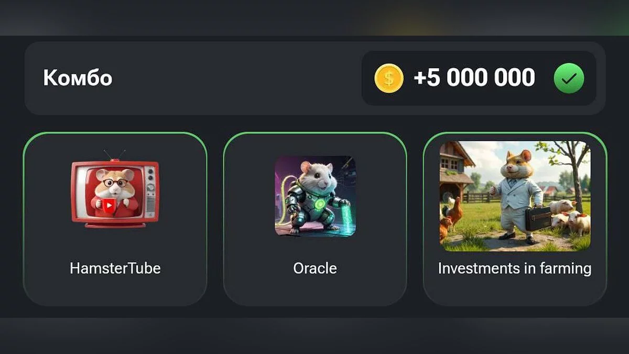Click the play button on HamsterTube TV

click(x=109, y=206)
